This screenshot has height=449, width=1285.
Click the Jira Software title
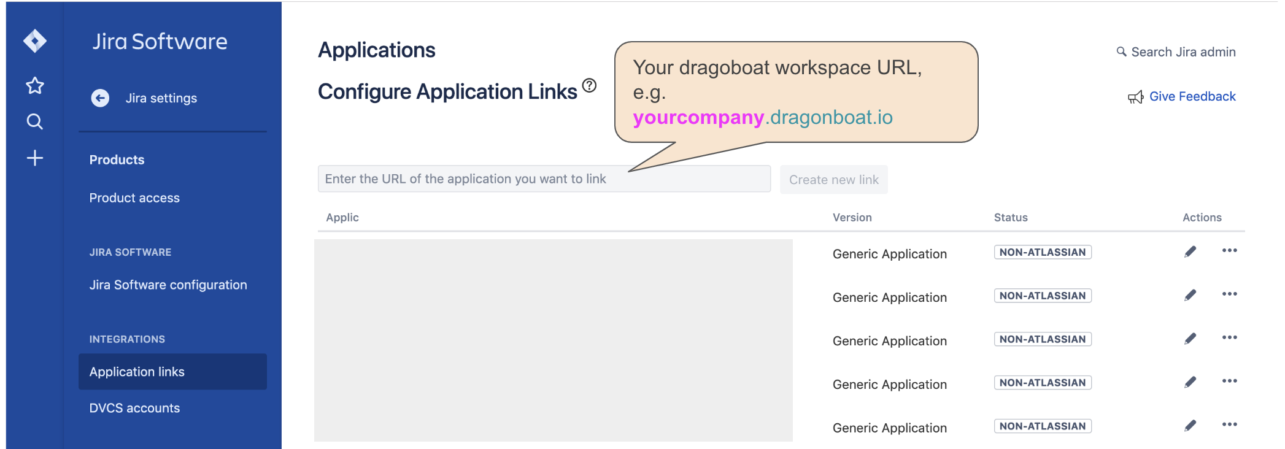coord(160,42)
